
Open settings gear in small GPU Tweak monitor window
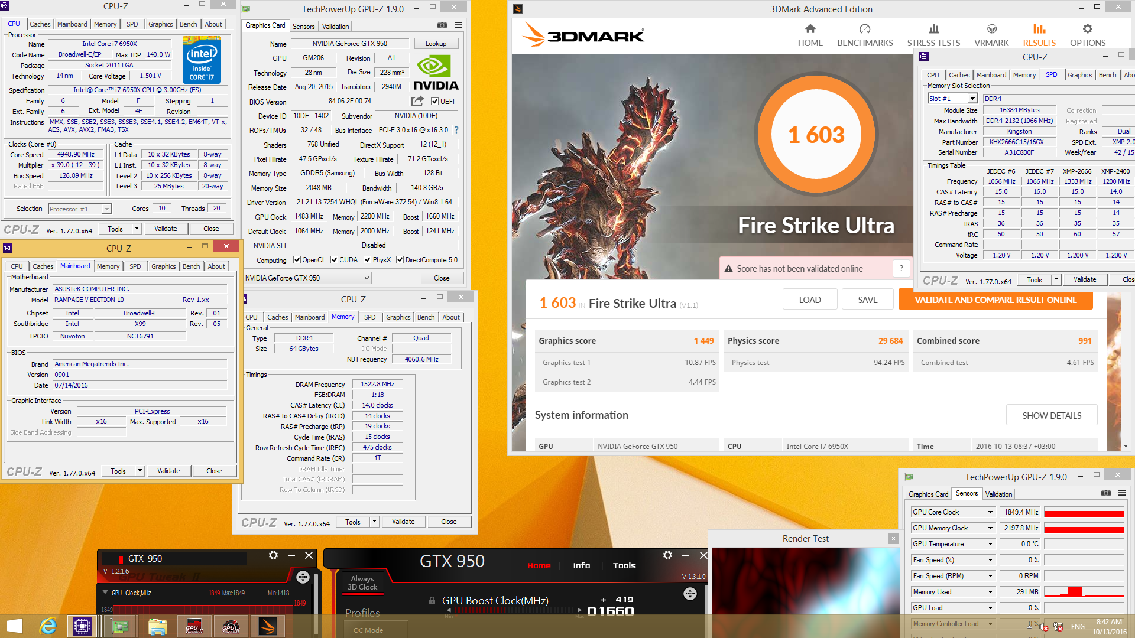(273, 555)
